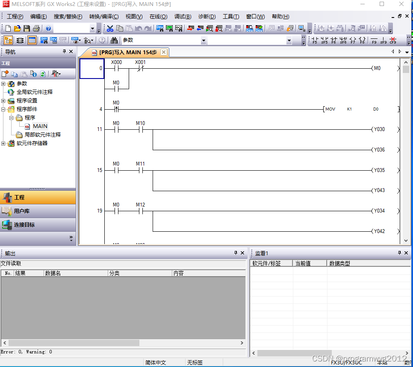The width and height of the screenshot is (413, 367).
Task: Close the MAIN program tab with X
Action: 164,52
